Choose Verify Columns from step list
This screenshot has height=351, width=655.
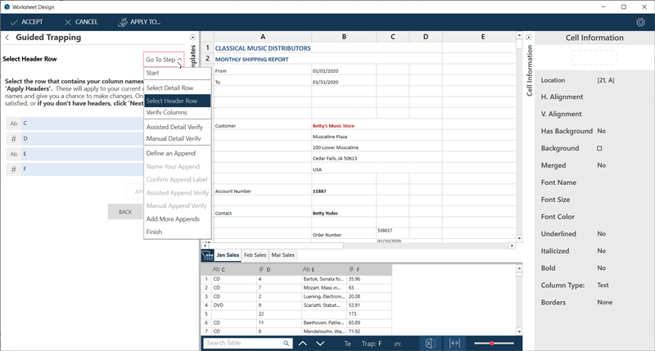[166, 112]
